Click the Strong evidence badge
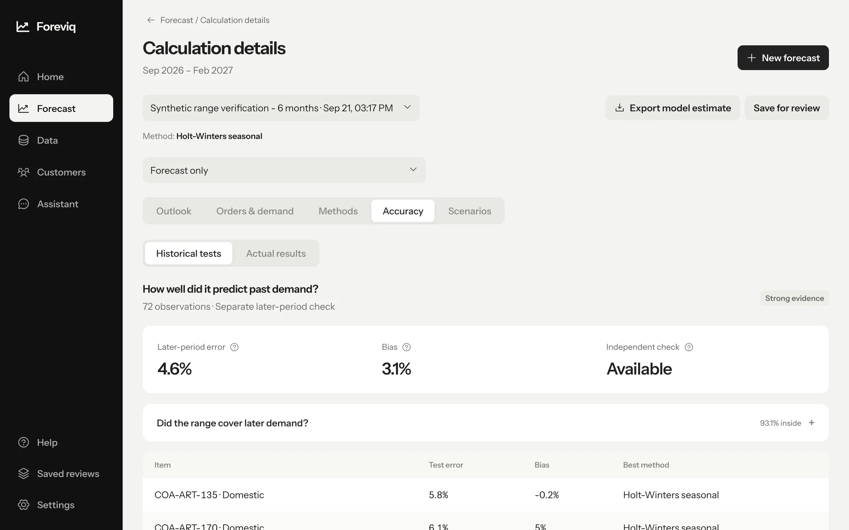 795,298
